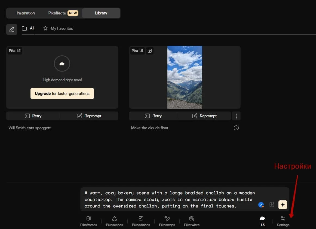Viewport: 316px width, 229px height.
Task: Reprompt the Make the clouds float video
Action: click(204, 116)
